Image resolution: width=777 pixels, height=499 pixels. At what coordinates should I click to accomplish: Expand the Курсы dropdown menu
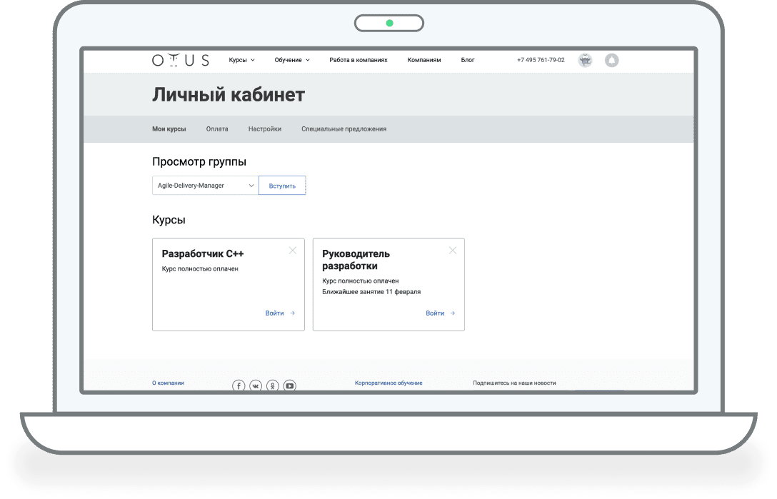pyautogui.click(x=241, y=61)
